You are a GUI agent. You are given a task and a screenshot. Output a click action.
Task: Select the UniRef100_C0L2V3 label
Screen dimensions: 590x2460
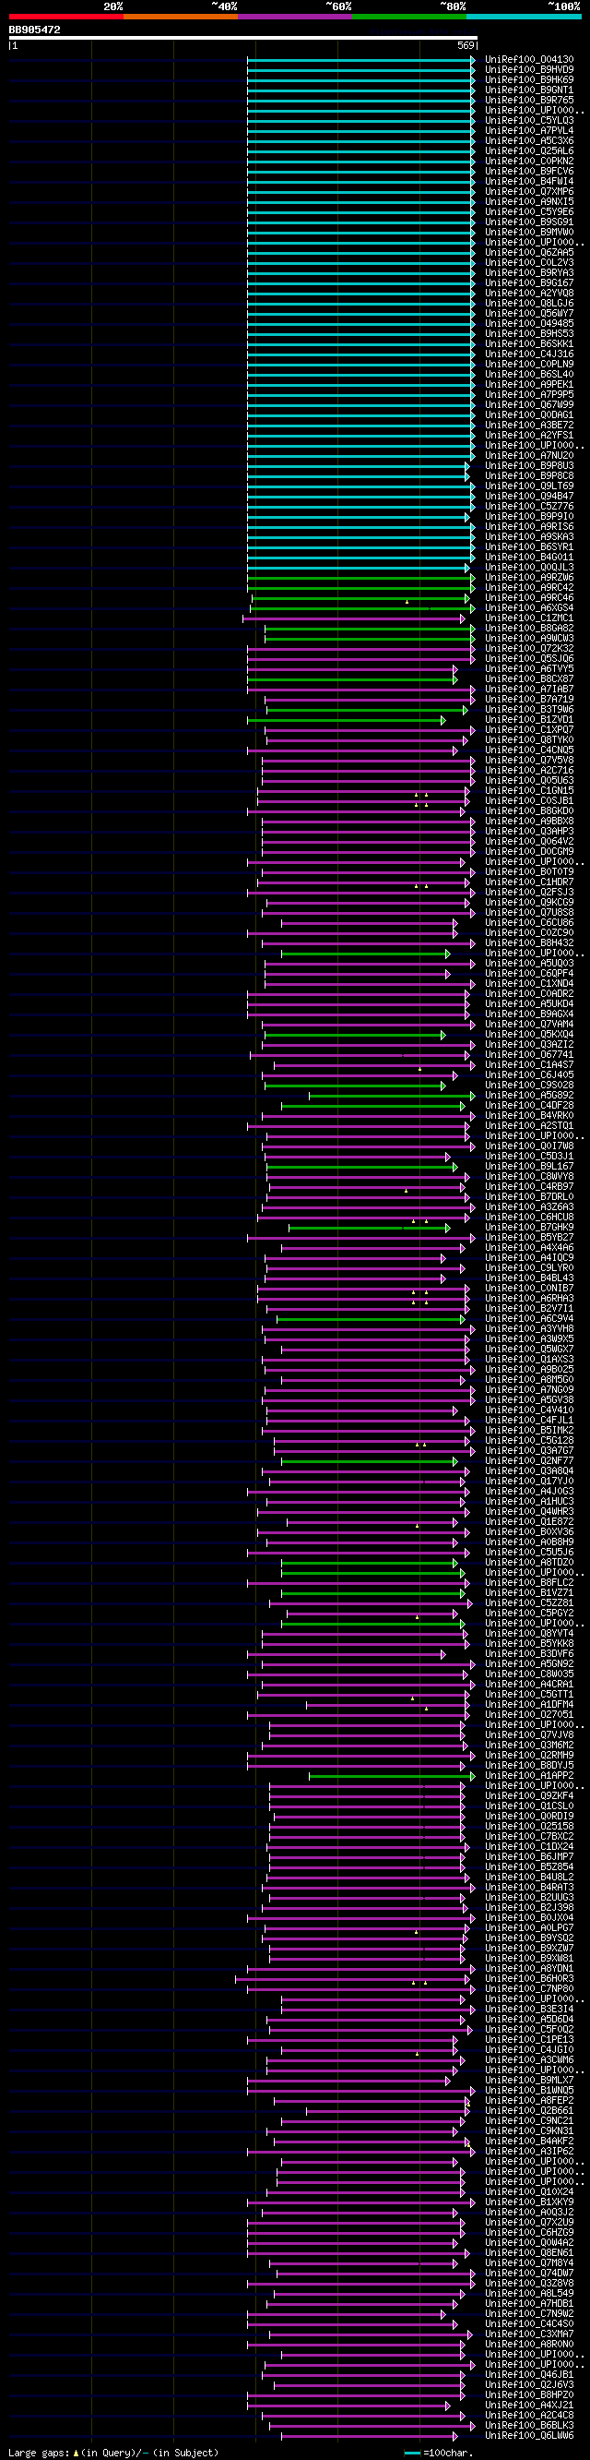(x=529, y=263)
